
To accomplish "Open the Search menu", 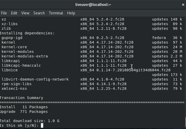I will click(39, 13).
